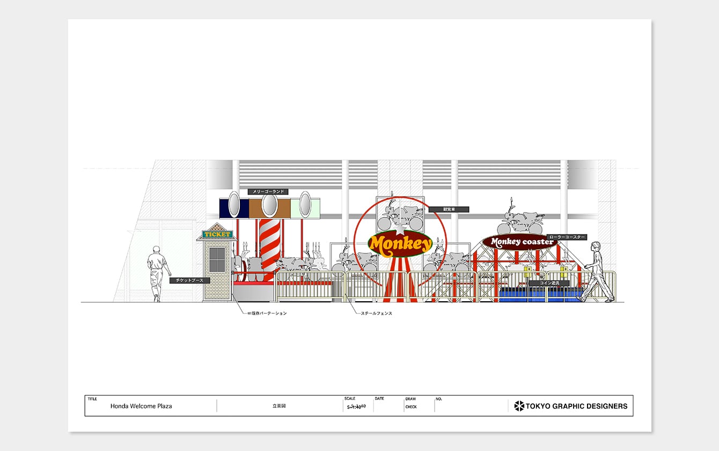Click the チケットブース label
The height and width of the screenshot is (451, 719).
(189, 280)
